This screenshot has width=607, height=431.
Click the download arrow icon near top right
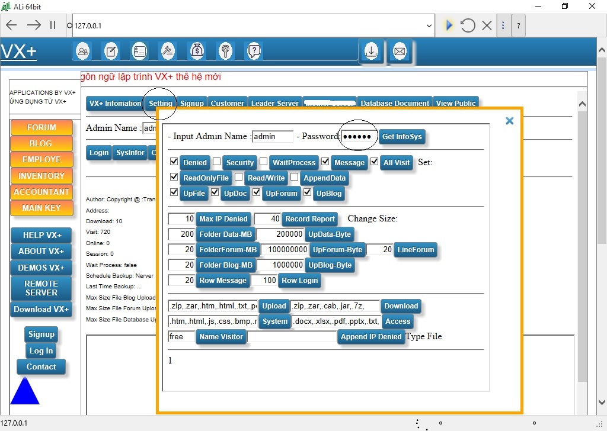371,52
